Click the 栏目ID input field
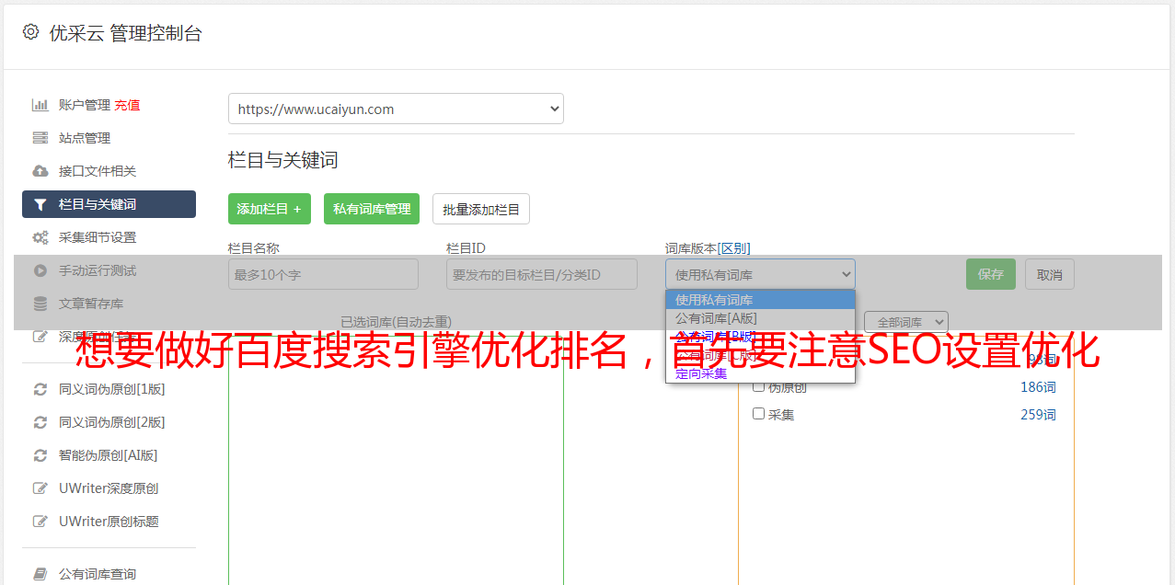1175x585 pixels. point(542,274)
